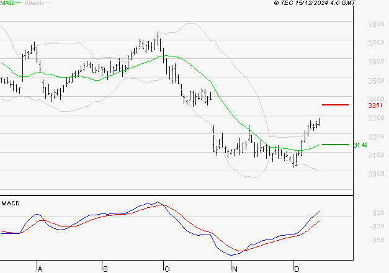389x273 pixels.
Task: Click the September 'S' month marker
Action: coord(105,269)
